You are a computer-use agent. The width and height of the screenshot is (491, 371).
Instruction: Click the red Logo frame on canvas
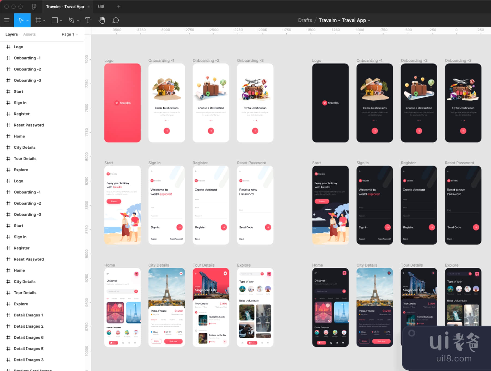click(x=122, y=103)
